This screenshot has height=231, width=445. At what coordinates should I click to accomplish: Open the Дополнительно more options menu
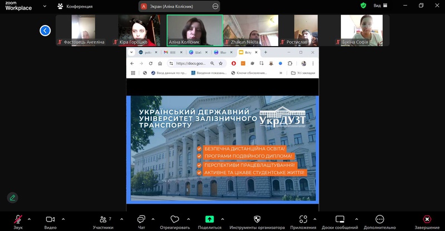[x=380, y=222]
